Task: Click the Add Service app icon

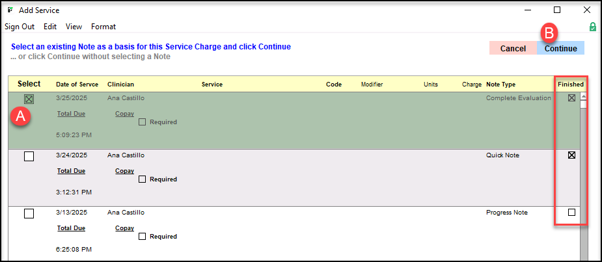Action: point(10,10)
